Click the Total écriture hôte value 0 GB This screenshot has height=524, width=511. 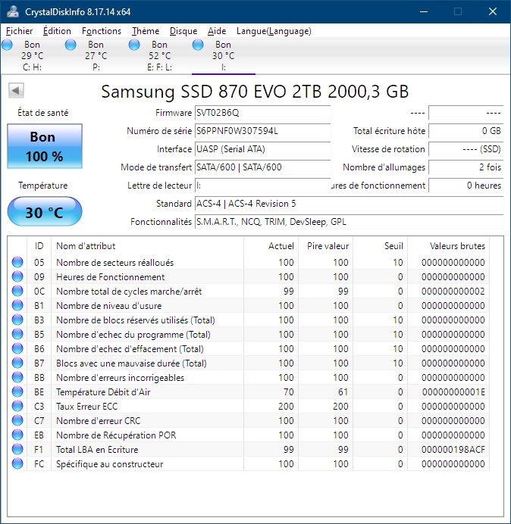(x=466, y=131)
